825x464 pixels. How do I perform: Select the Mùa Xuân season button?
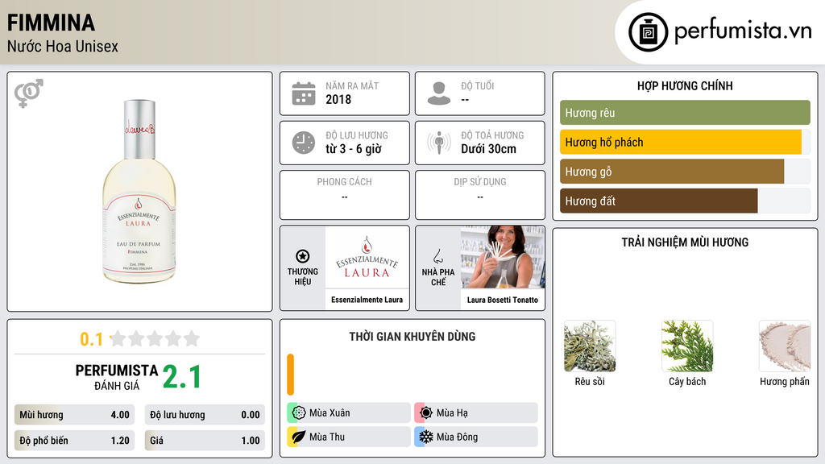click(x=349, y=412)
